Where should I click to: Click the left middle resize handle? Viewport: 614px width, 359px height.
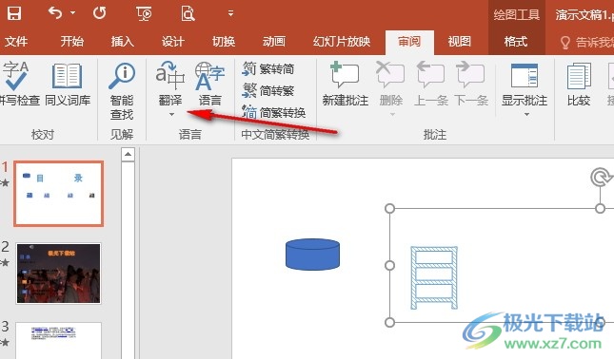(x=389, y=266)
